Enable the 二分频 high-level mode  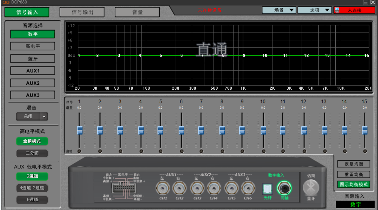pyautogui.click(x=32, y=153)
